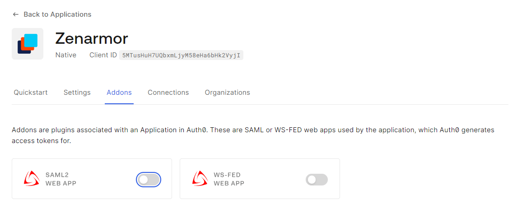517x213 pixels.
Task: Click the WS-FED WEB APP label text
Action: coord(229,179)
